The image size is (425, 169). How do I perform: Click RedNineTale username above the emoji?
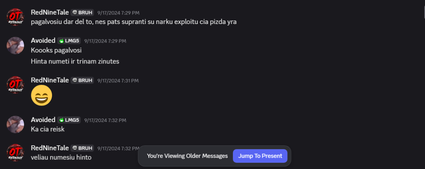[50, 80]
